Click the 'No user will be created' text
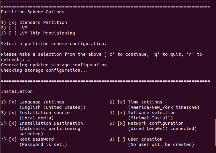The height and width of the screenshot is (153, 216). [161, 144]
